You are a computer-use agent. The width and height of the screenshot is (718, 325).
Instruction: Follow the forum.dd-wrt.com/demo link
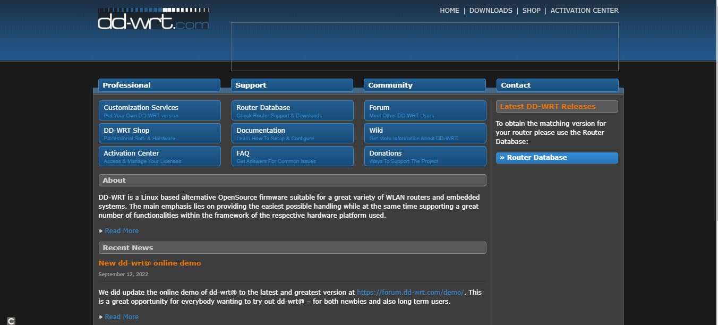coord(411,292)
